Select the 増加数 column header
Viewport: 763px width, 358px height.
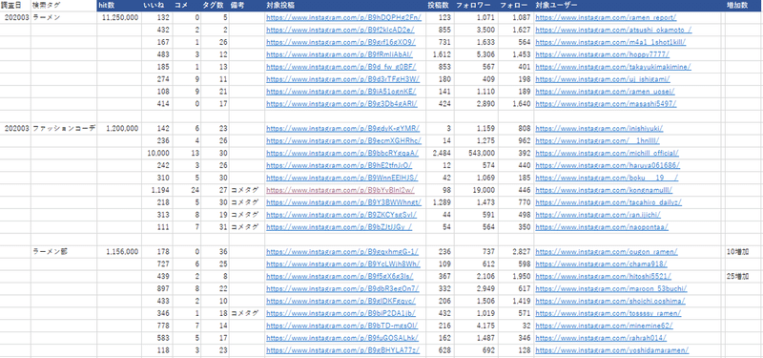744,6
